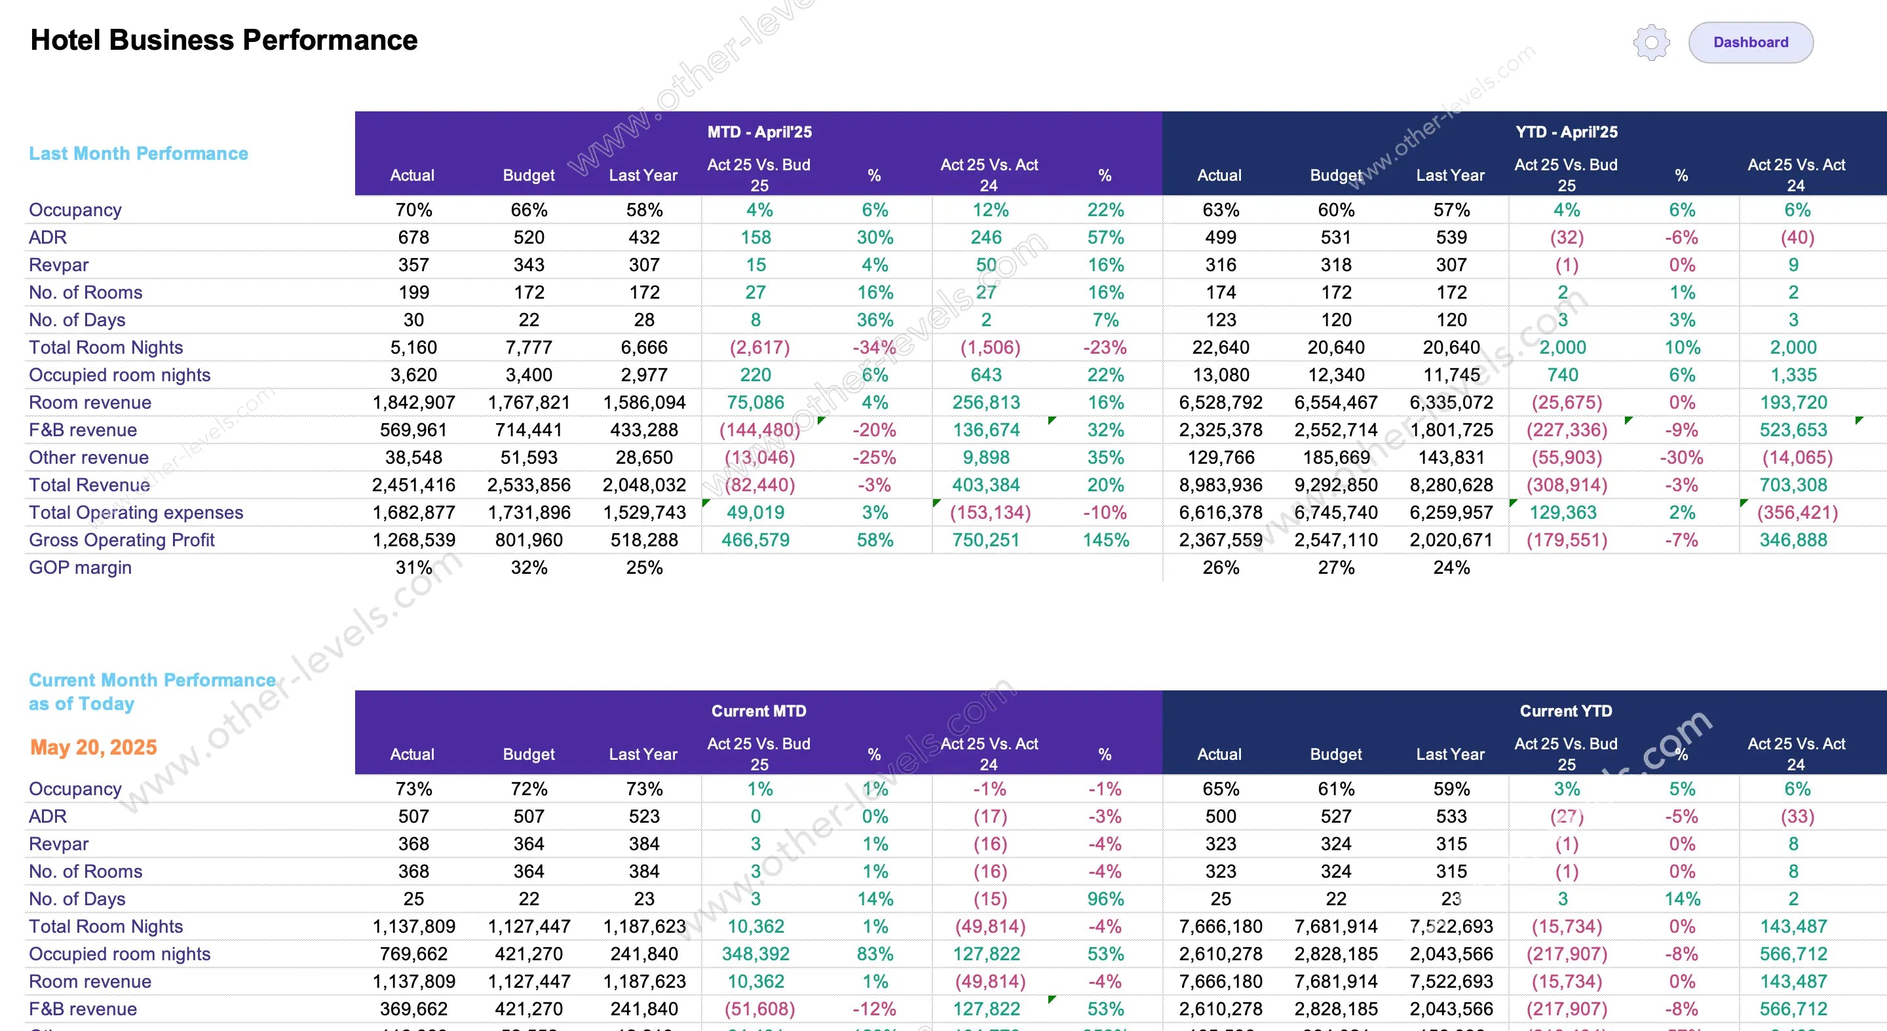The image size is (1887, 1031).
Task: Click the cell showing 2,367,559
Action: click(x=1221, y=540)
